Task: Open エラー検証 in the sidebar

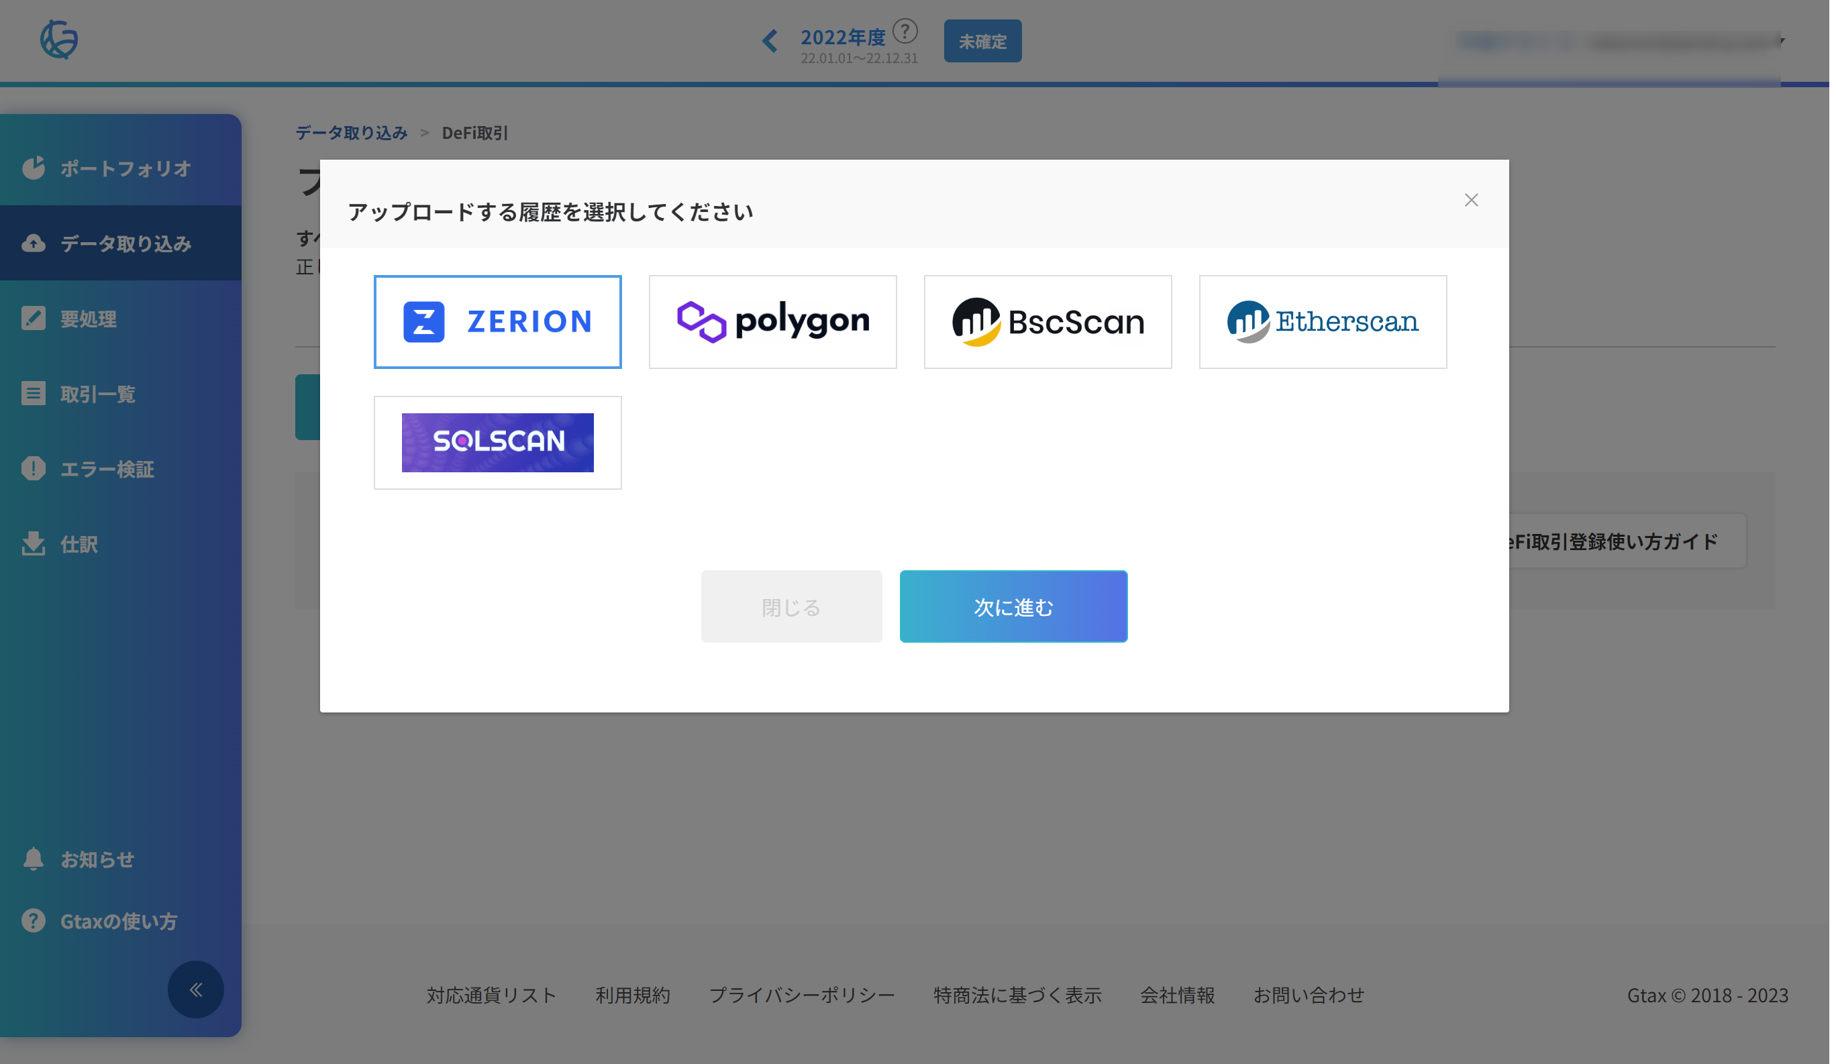Action: click(x=121, y=470)
